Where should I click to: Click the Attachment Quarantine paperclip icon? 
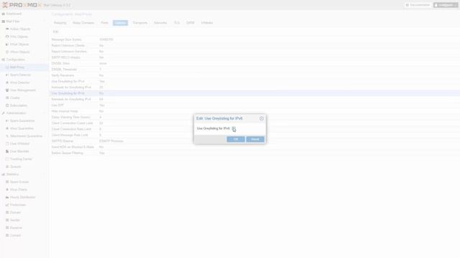point(7,136)
